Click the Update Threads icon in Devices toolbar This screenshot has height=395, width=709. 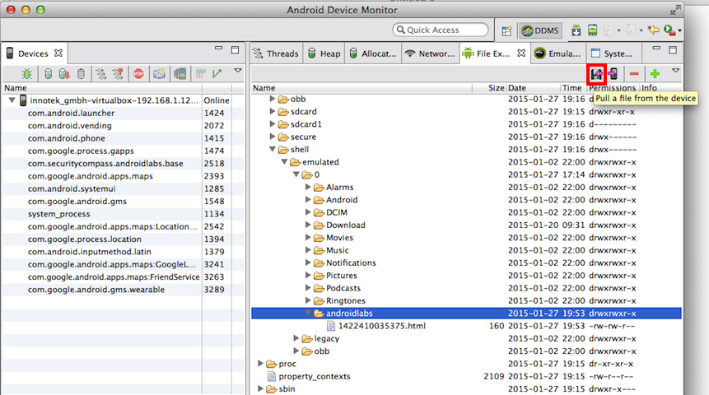pos(100,74)
